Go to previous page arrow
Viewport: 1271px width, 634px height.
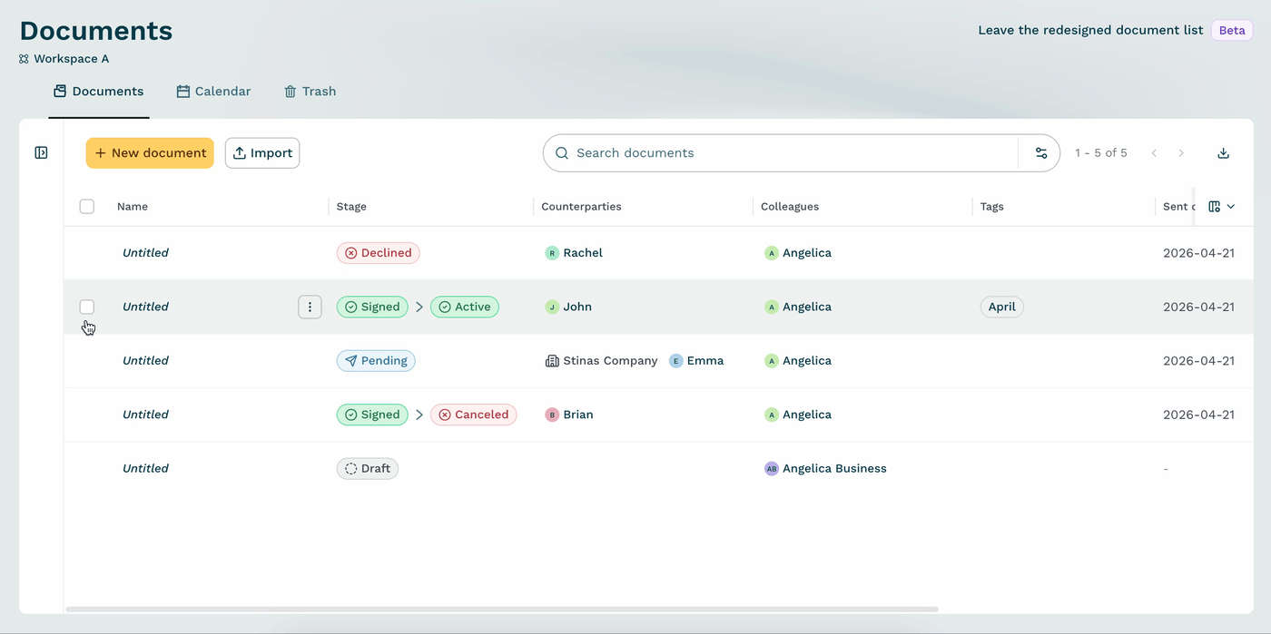1154,153
